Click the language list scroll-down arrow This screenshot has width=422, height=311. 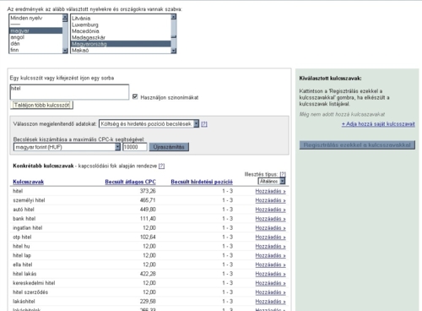point(65,51)
